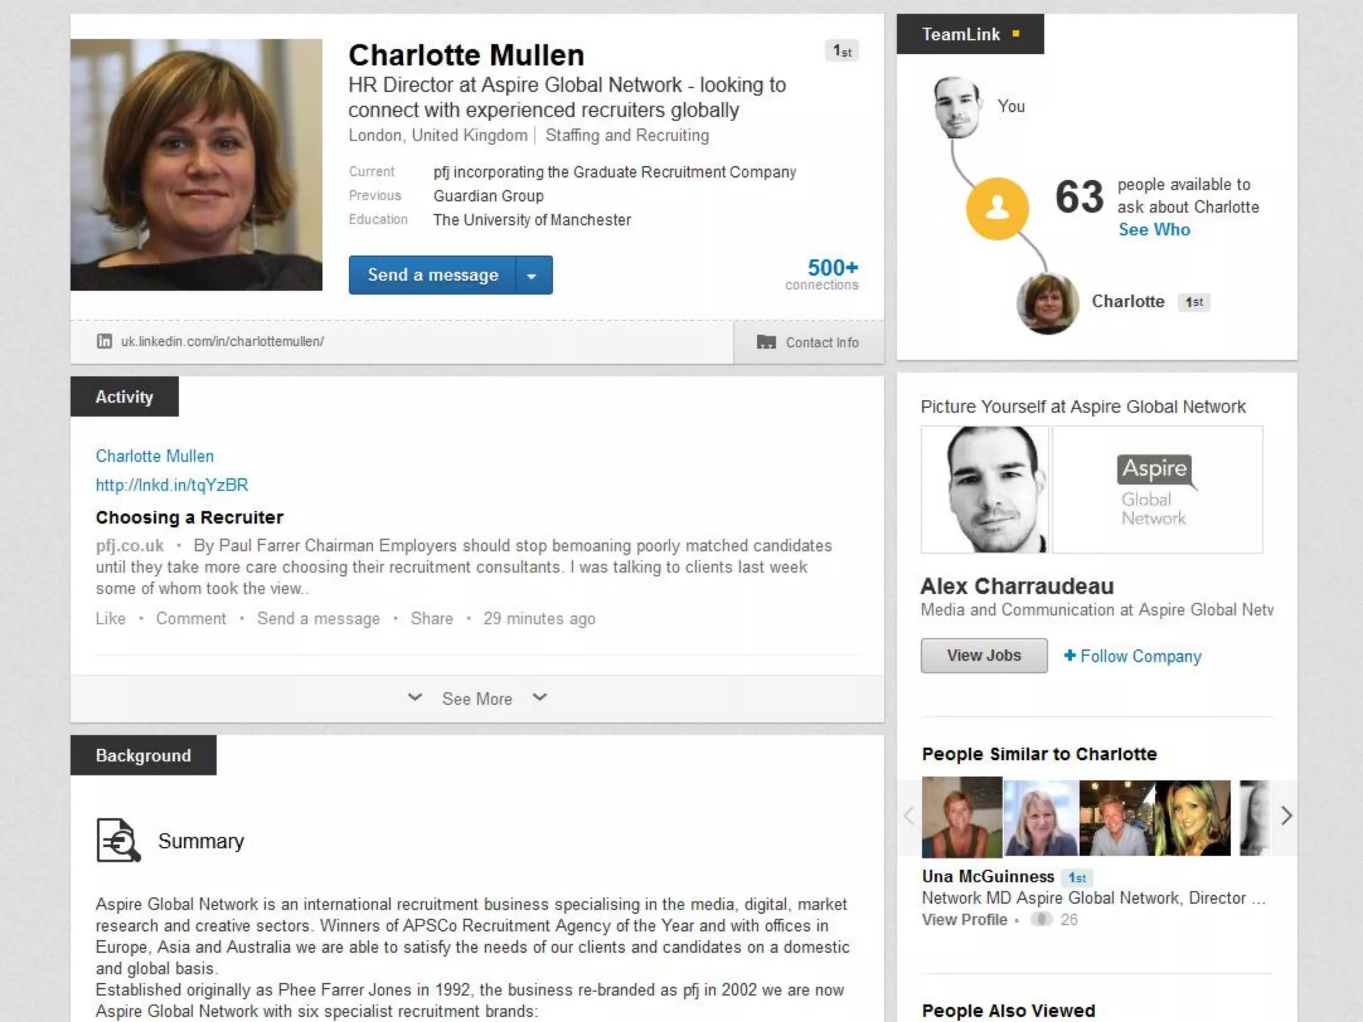Click the LinkedIn logo beside the profile URL

pos(104,341)
